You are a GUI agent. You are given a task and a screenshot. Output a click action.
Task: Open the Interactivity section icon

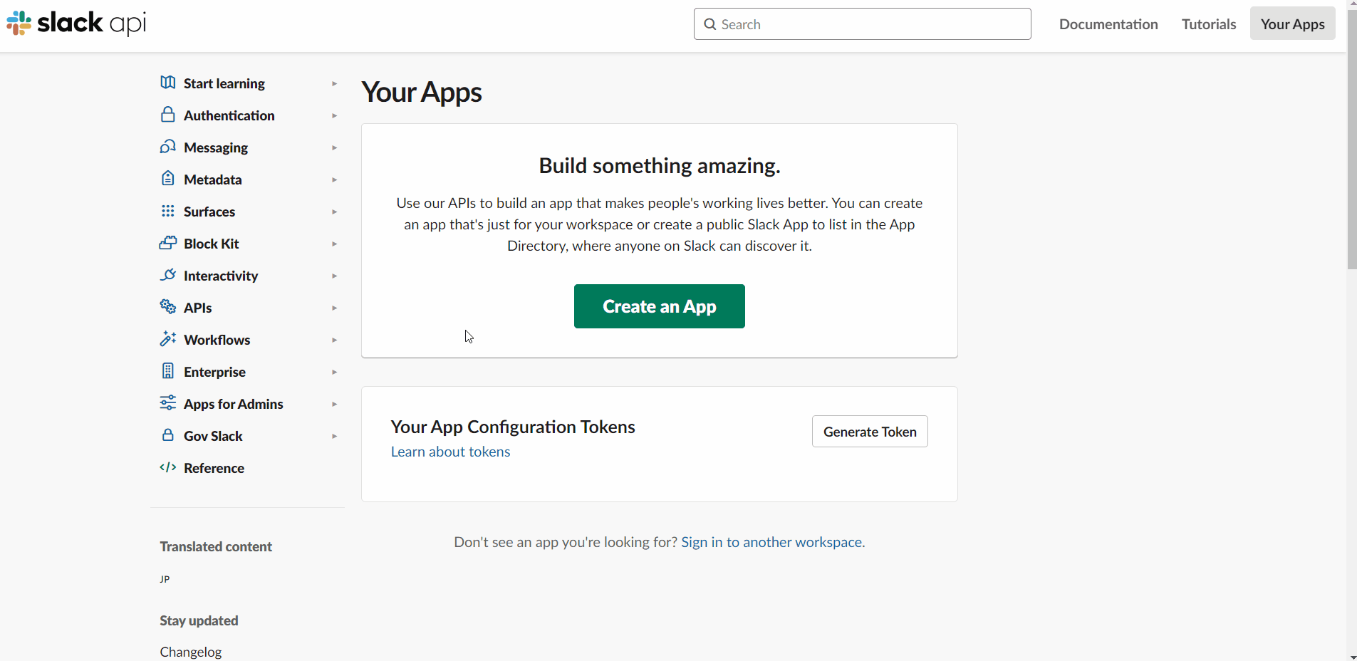pyautogui.click(x=167, y=275)
